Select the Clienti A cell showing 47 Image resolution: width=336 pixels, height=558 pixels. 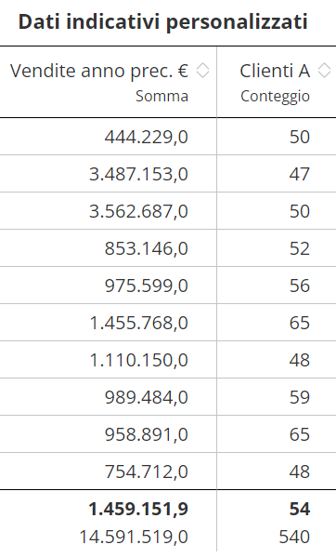click(300, 174)
